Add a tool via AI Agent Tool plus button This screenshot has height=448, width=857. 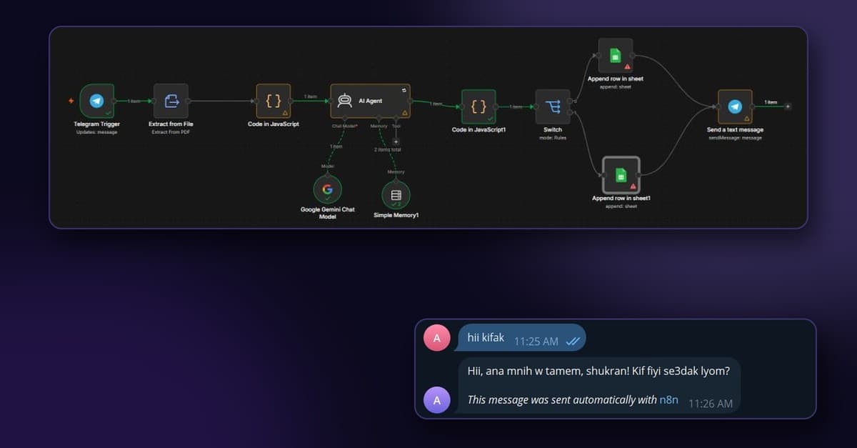[396, 141]
